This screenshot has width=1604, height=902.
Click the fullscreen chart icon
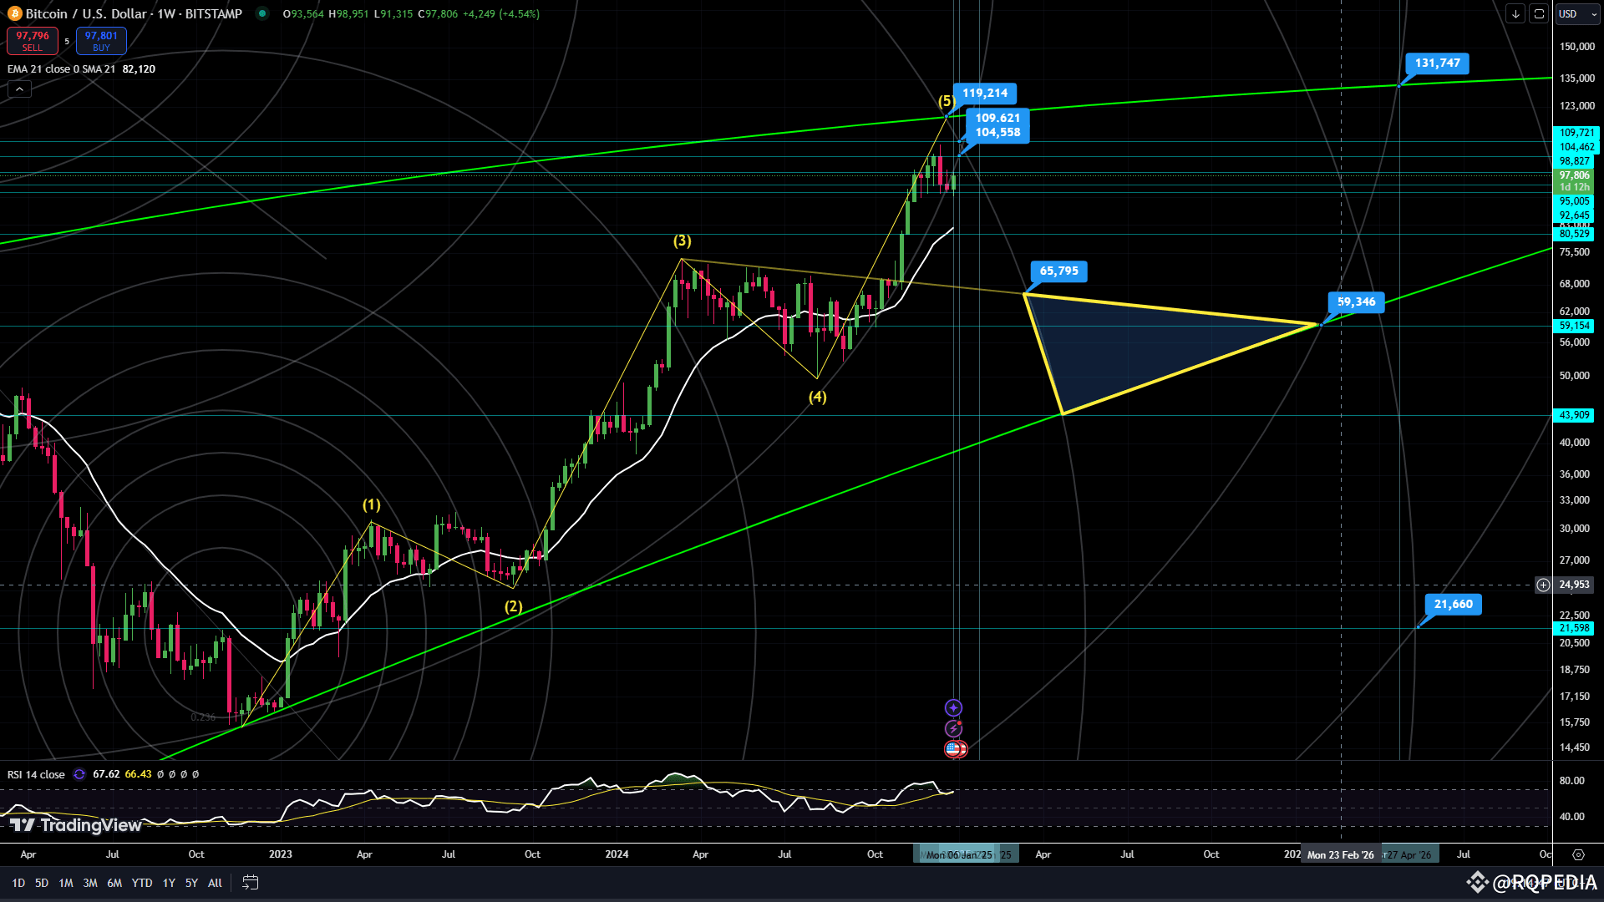pos(1539,14)
